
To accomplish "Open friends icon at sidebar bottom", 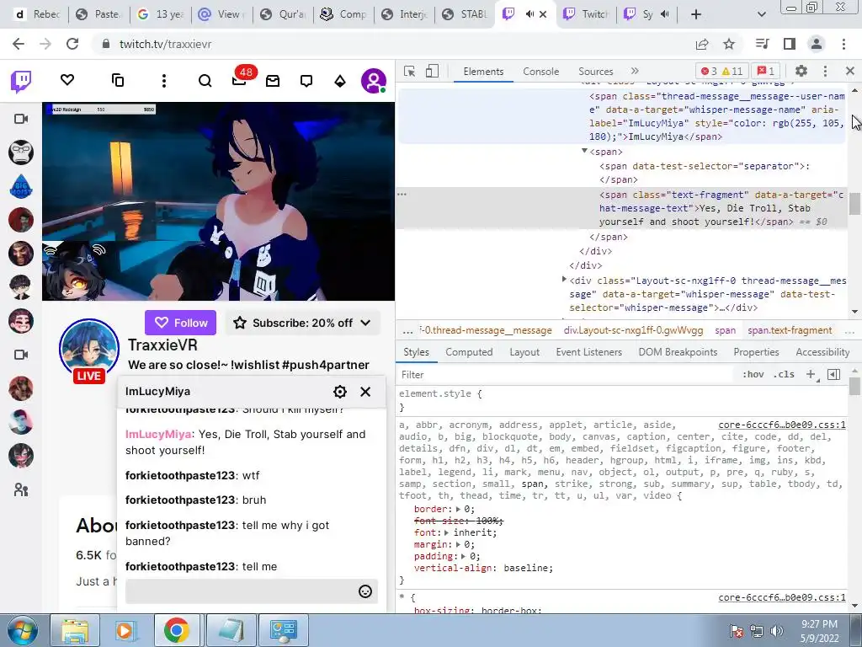I will [x=21, y=489].
